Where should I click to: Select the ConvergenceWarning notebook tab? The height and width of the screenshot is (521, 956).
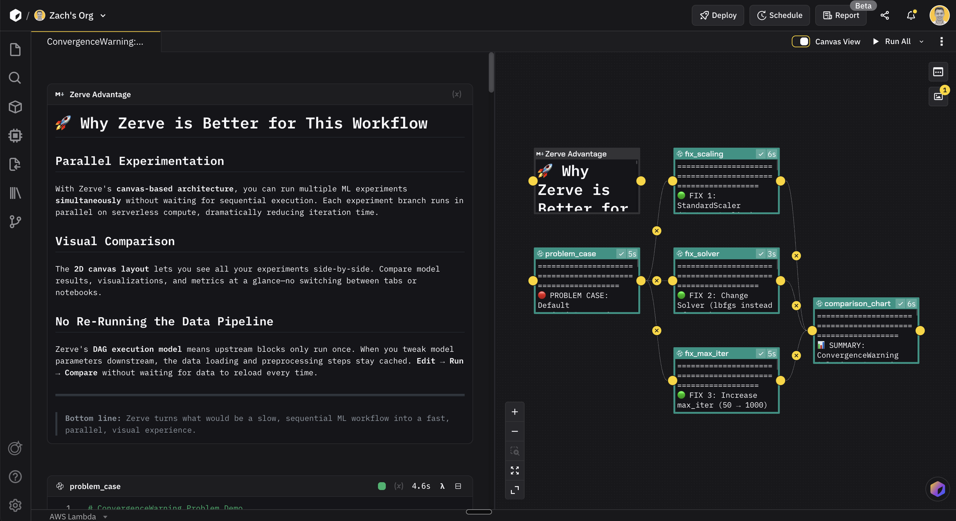click(96, 42)
